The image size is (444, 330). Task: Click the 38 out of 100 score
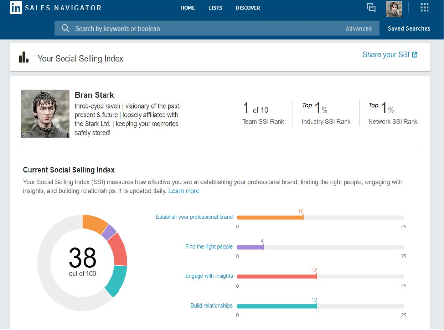83,261
